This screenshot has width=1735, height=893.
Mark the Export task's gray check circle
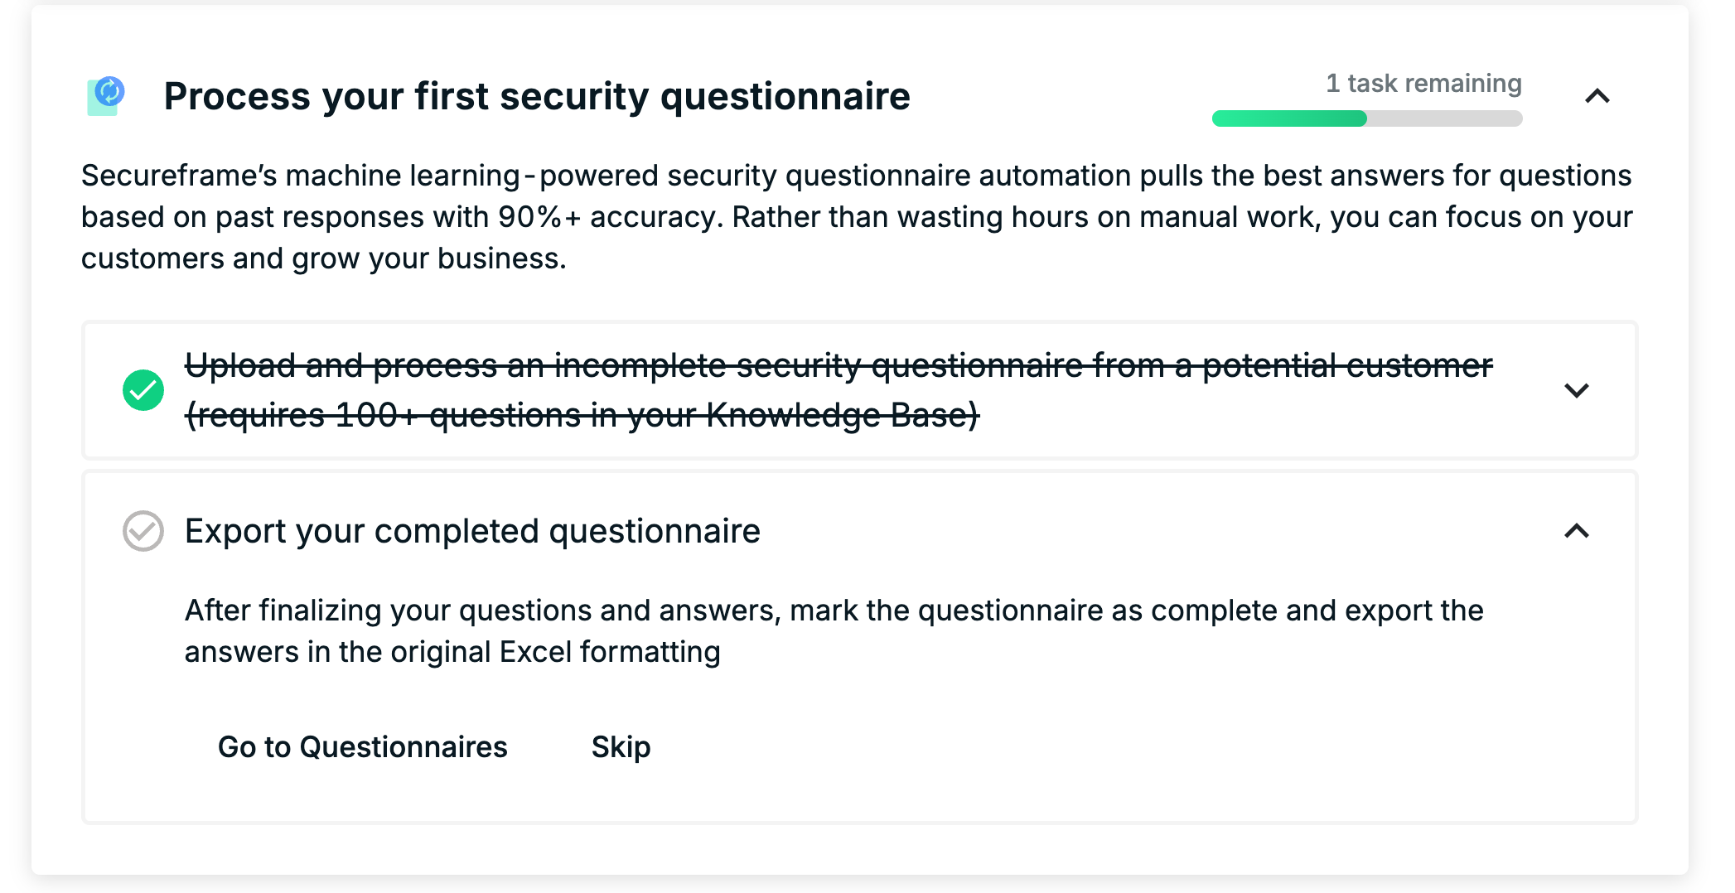(143, 531)
